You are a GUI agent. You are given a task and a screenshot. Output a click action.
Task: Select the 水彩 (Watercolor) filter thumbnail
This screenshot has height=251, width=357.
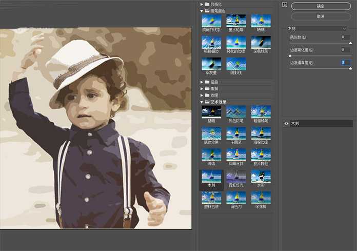[x=261, y=176]
